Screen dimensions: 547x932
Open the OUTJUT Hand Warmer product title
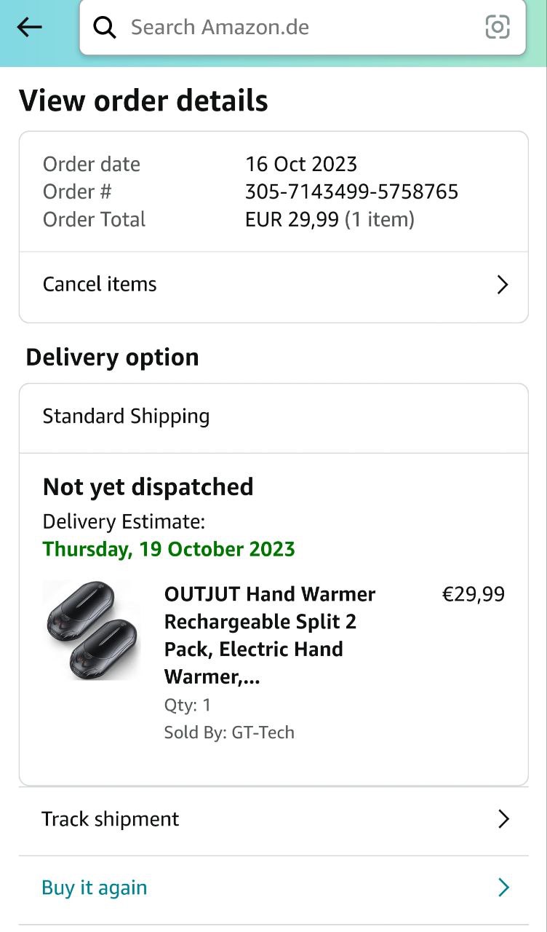[x=270, y=635]
